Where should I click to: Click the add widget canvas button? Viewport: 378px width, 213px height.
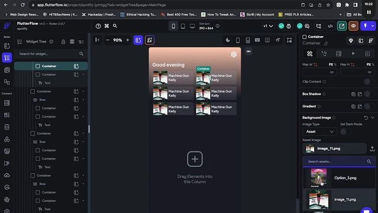pos(138,40)
